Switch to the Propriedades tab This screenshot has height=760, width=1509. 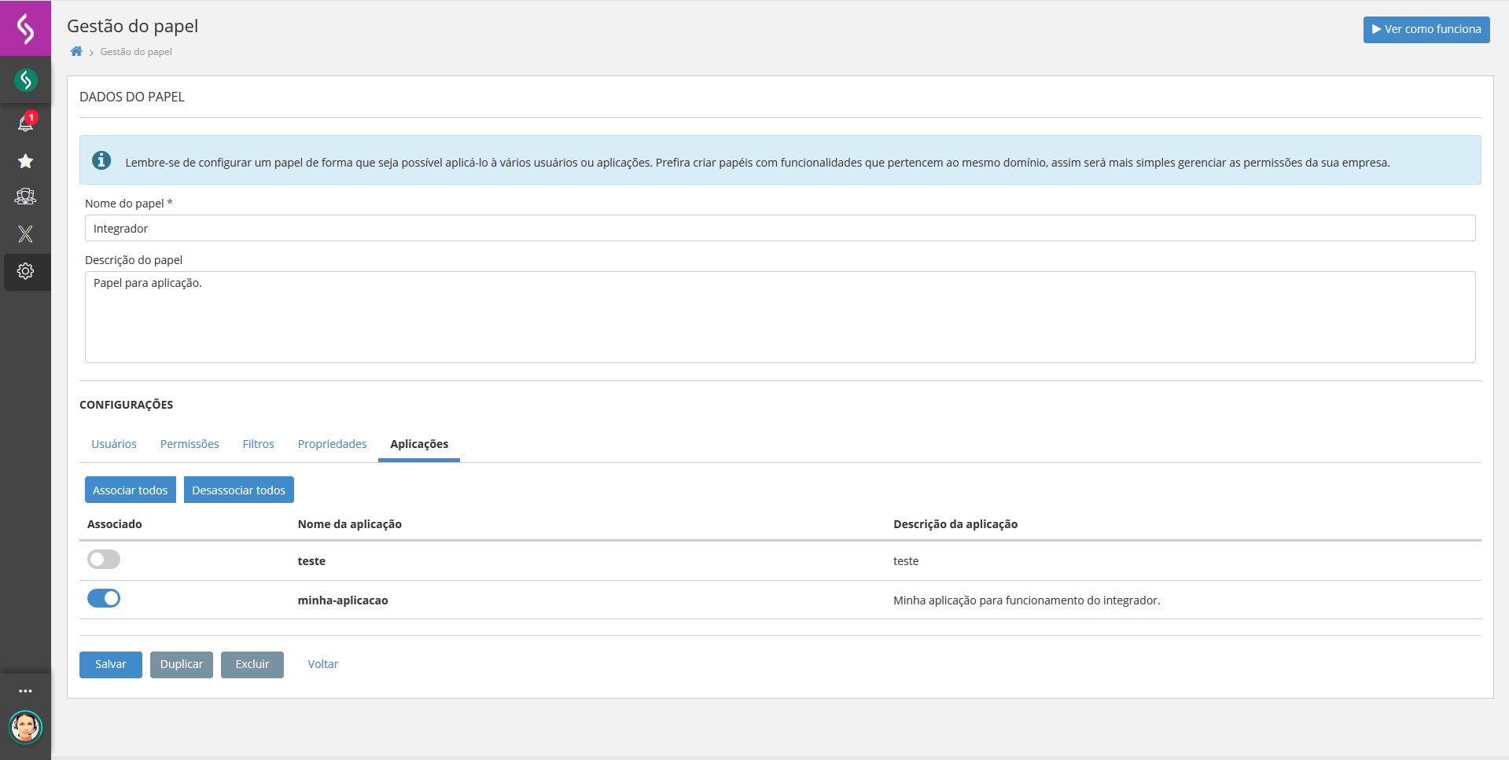click(x=331, y=443)
